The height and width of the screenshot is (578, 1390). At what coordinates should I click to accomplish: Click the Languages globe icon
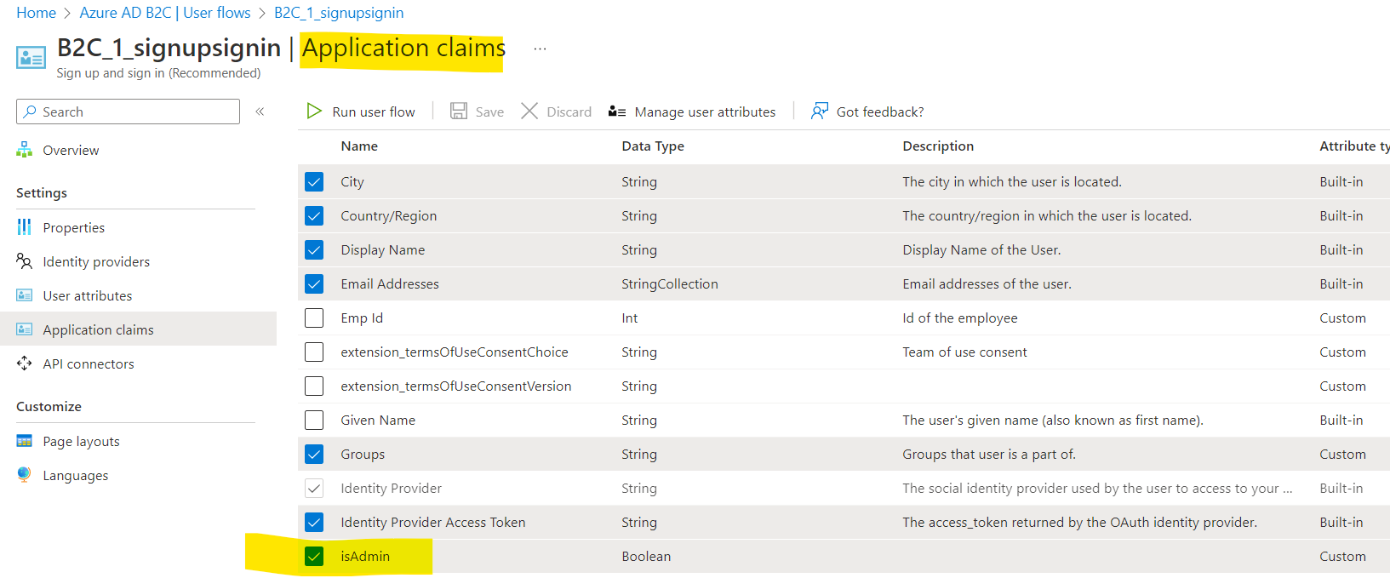[x=24, y=475]
